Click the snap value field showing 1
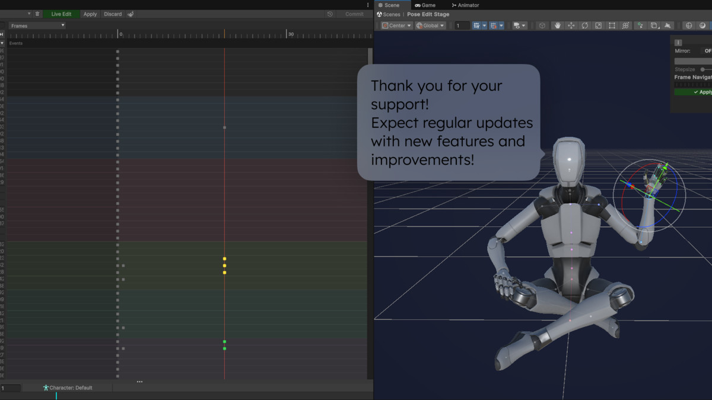 [x=462, y=25]
